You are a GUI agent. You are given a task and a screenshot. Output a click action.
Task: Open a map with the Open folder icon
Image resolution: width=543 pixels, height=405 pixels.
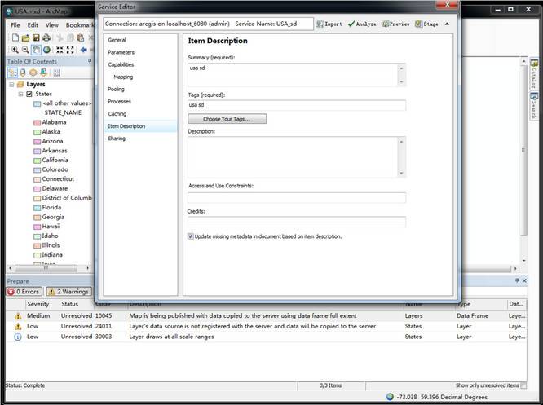pos(25,37)
